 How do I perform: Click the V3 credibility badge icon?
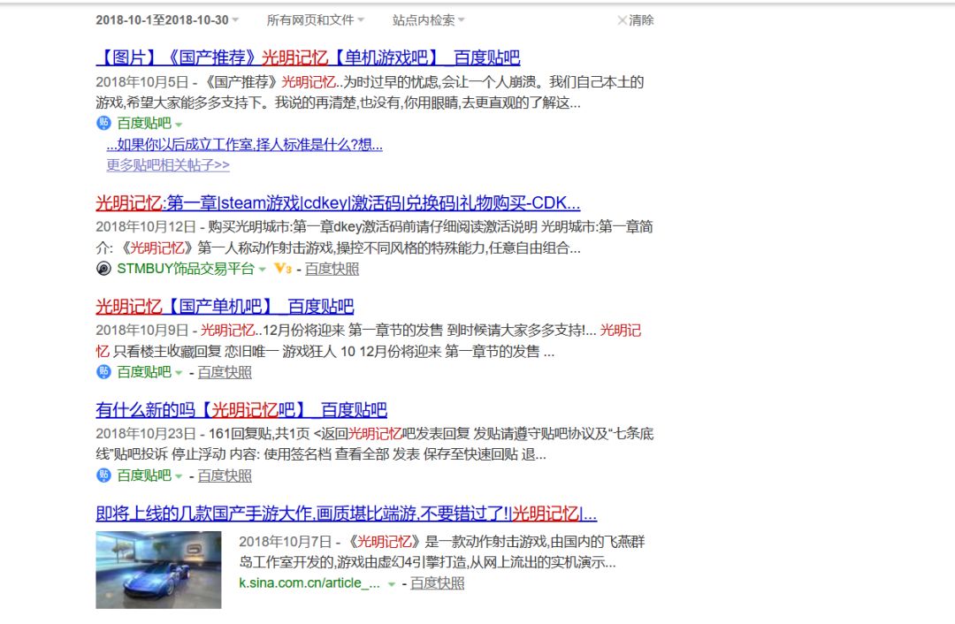point(283,269)
